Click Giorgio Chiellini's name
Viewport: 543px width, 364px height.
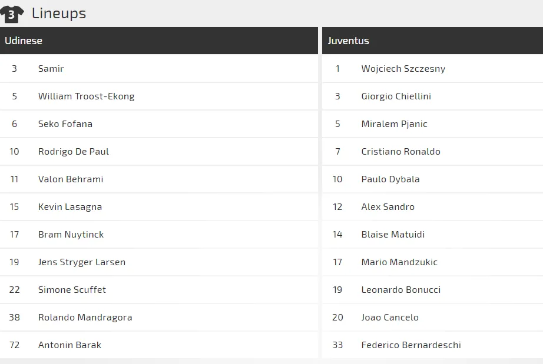click(x=396, y=96)
